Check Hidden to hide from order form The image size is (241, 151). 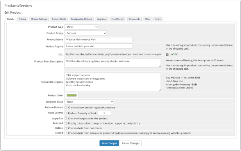(66, 128)
